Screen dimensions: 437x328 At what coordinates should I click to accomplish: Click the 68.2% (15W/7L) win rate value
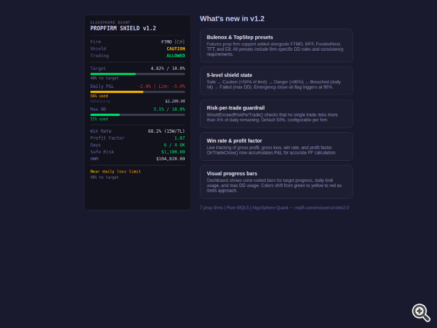167,131
